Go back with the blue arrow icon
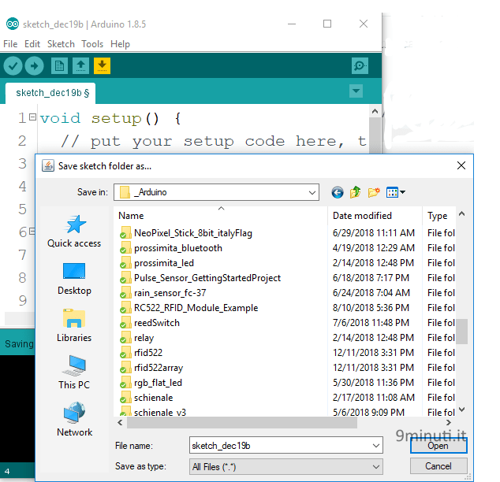 338,192
